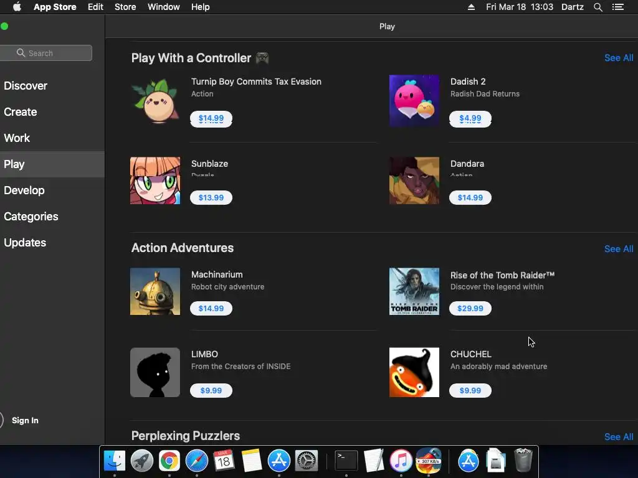Open Notes from the Dock
638x478 pixels.
(x=252, y=461)
